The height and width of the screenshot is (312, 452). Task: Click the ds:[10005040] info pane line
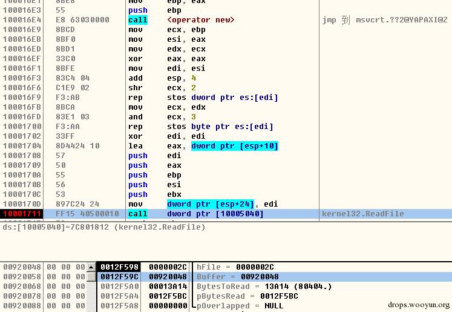(103, 227)
